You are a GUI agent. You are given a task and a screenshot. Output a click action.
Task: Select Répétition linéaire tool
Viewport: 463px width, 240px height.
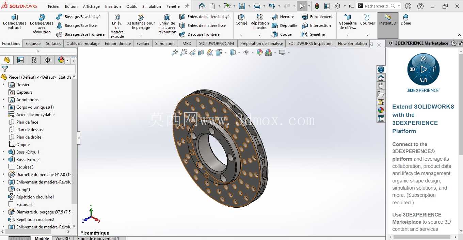[x=260, y=22]
